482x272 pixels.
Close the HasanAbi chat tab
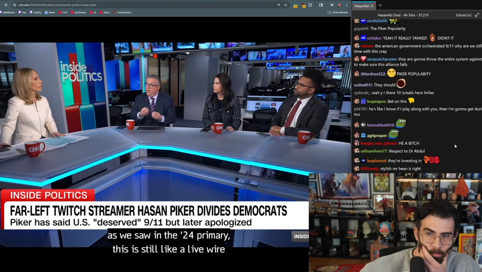(372, 6)
